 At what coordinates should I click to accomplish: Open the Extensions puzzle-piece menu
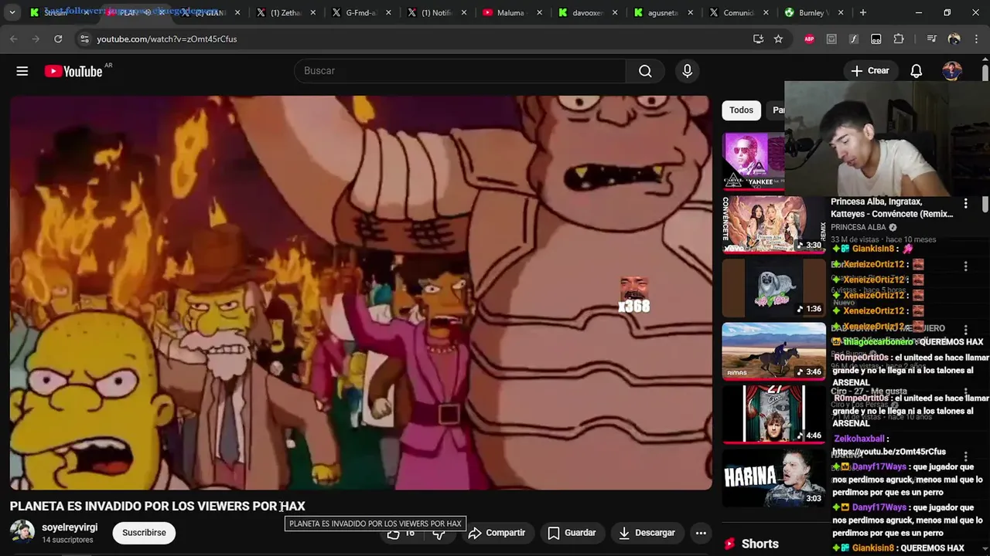(898, 39)
